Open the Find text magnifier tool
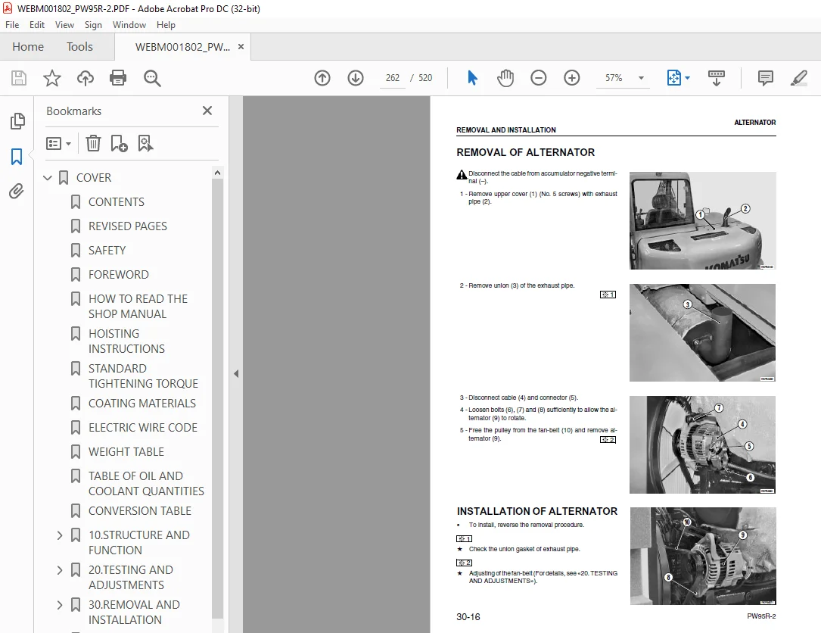 pos(152,78)
